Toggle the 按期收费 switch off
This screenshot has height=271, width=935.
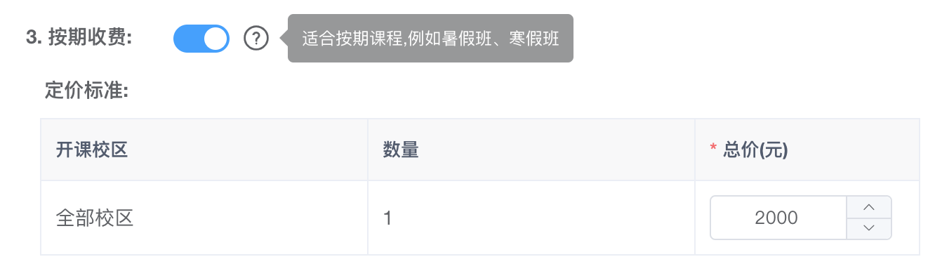coord(201,39)
